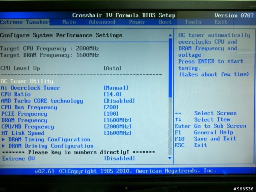Select the CPU Bus Frequency label
Screen dimensions: 256x192
pyautogui.click(x=29, y=108)
